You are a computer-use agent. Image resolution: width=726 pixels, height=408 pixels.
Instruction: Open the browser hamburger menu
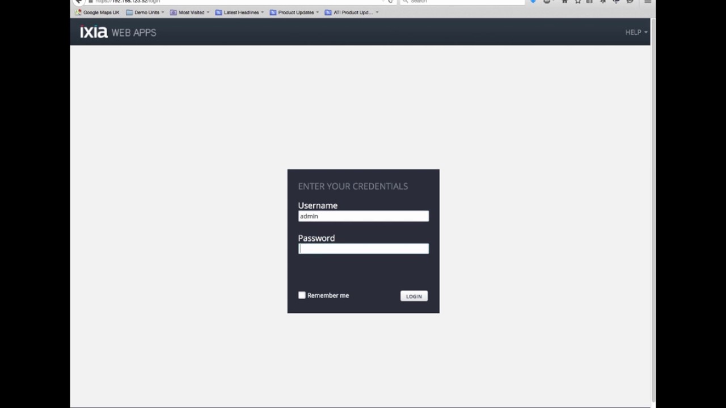[x=647, y=2]
